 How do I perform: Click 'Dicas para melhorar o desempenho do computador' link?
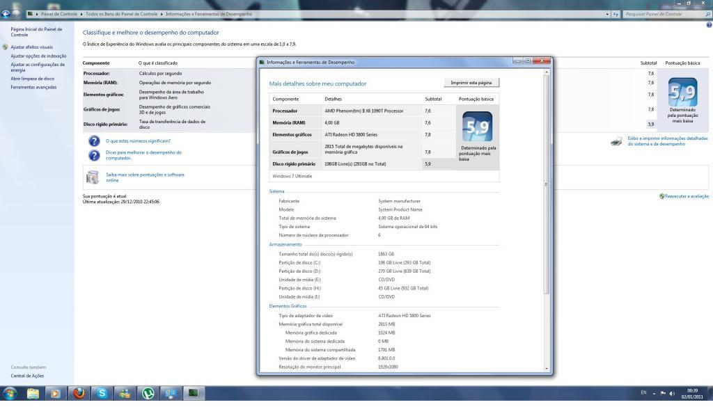click(x=143, y=155)
